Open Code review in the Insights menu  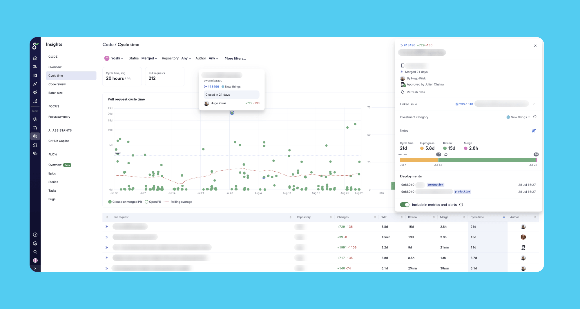coord(57,84)
